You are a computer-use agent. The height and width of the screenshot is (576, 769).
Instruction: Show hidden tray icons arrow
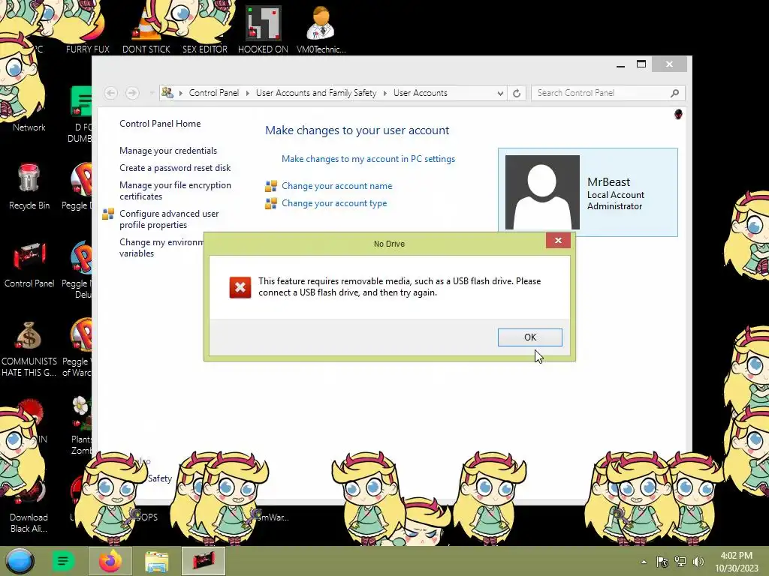tap(644, 562)
